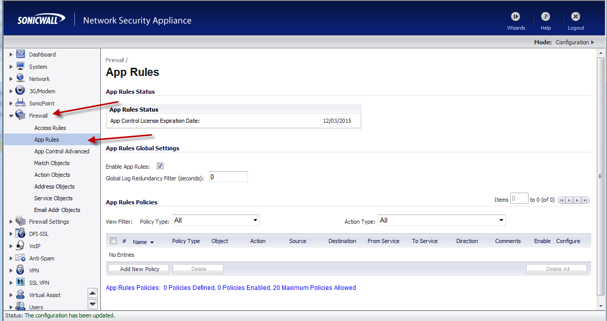
Task: Go to next page of policies
Action: click(x=577, y=200)
